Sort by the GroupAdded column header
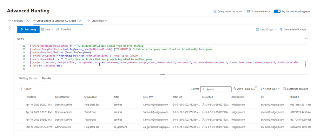 coord(90,97)
